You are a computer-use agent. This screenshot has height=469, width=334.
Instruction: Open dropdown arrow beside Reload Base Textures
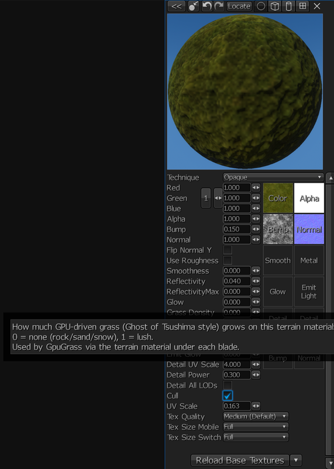296,460
